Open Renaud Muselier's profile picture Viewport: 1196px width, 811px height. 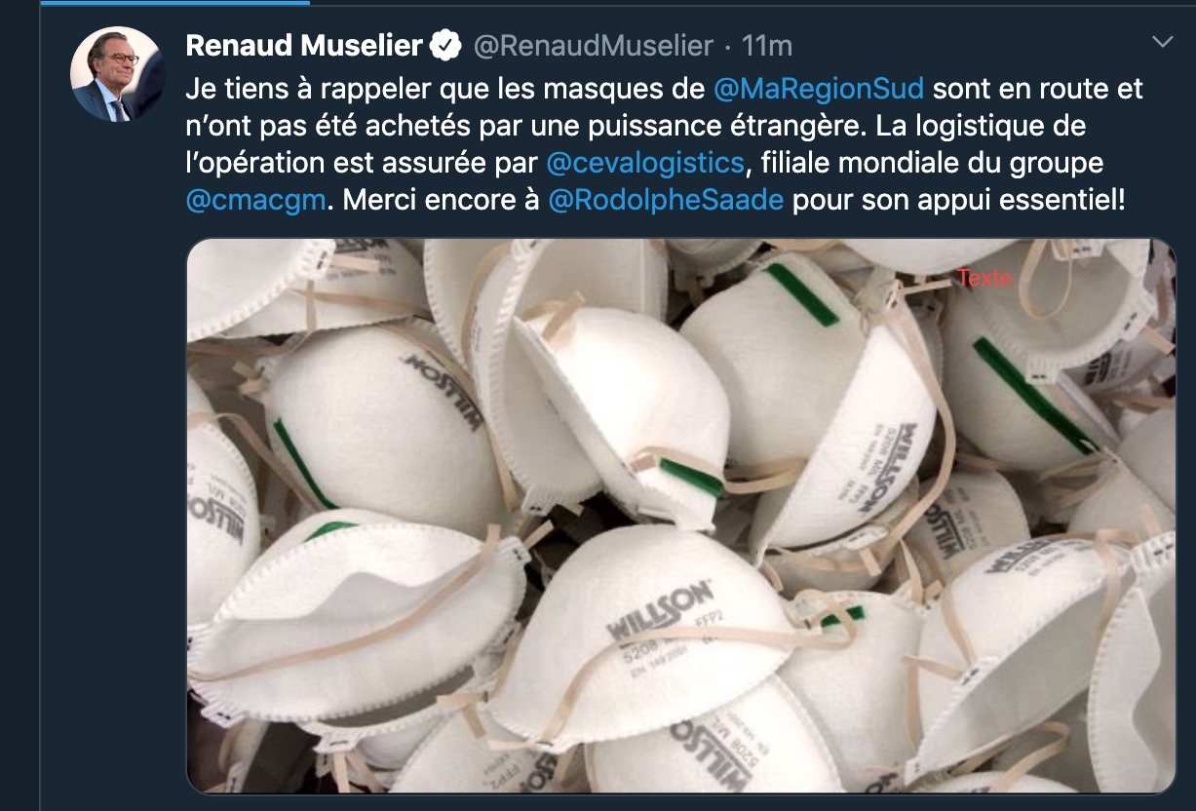tap(117, 74)
